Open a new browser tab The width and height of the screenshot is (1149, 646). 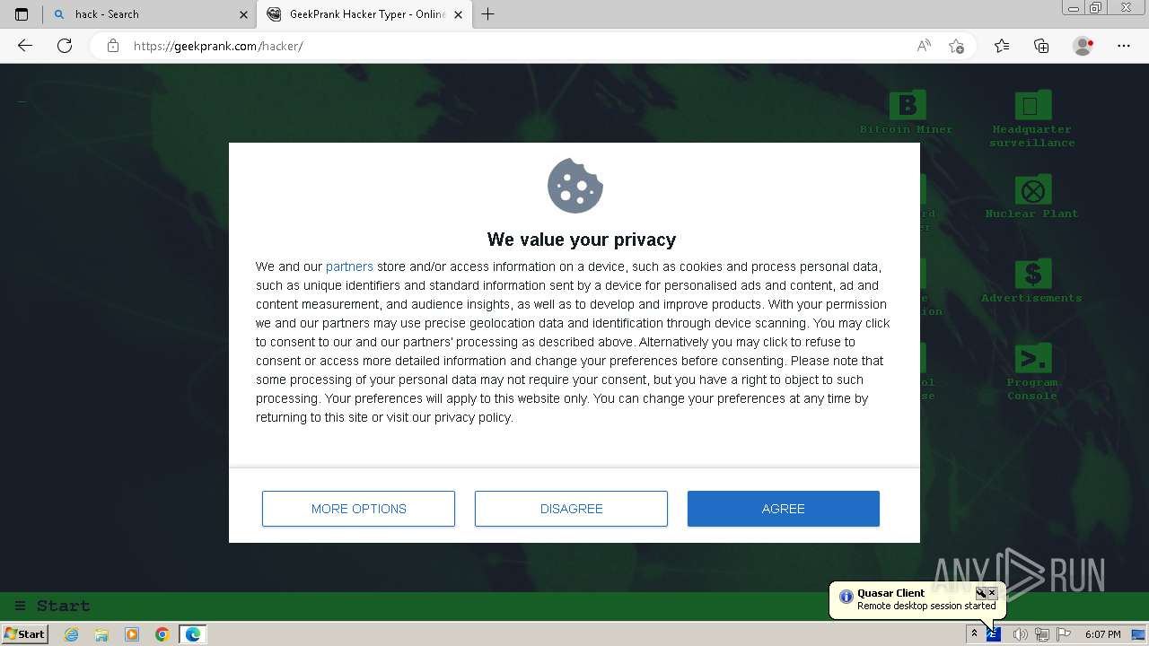tap(488, 14)
